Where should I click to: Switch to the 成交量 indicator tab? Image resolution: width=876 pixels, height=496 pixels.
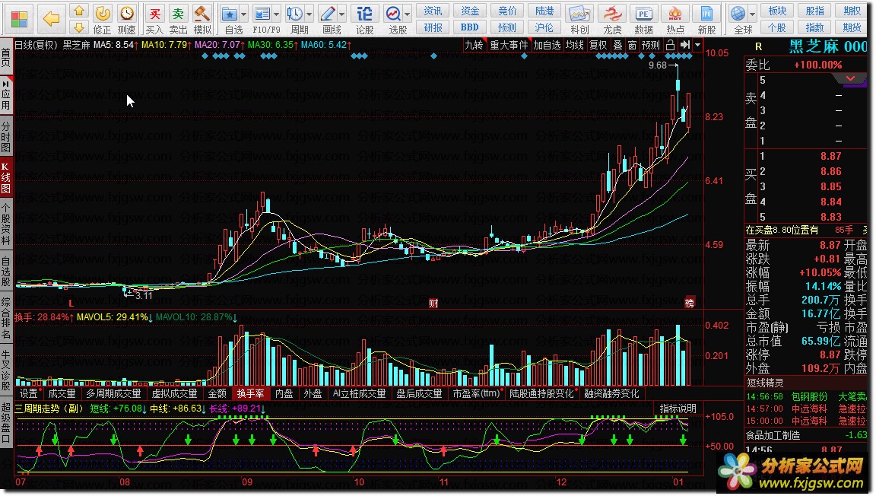coord(62,393)
